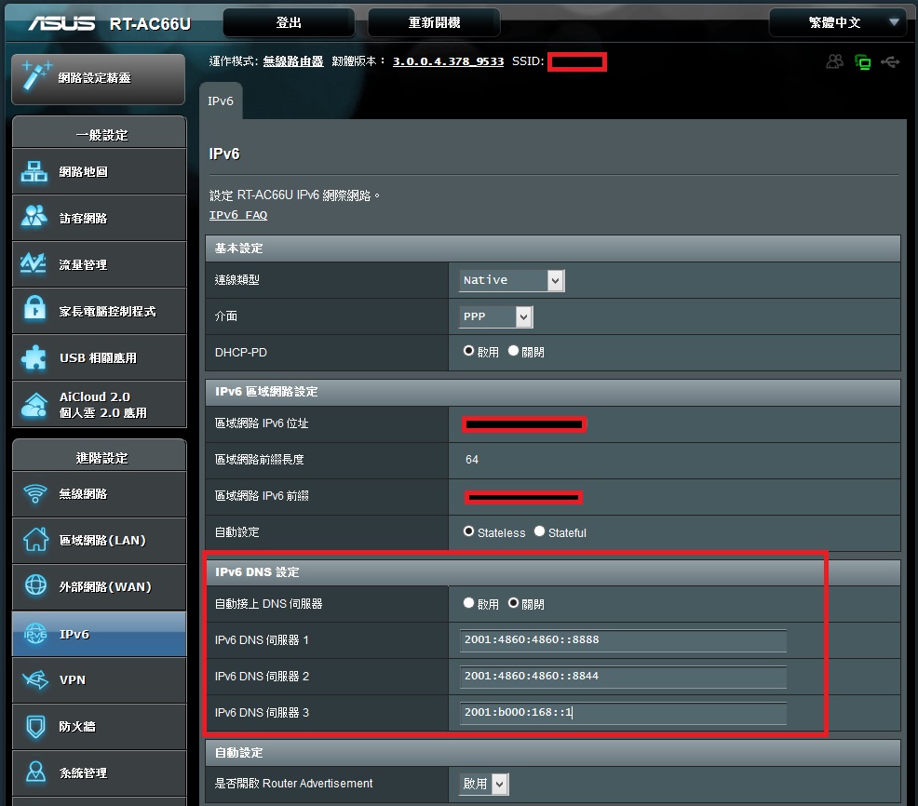Open 訪客網路 in the sidebar menu
918x806 pixels.
pyautogui.click(x=100, y=218)
